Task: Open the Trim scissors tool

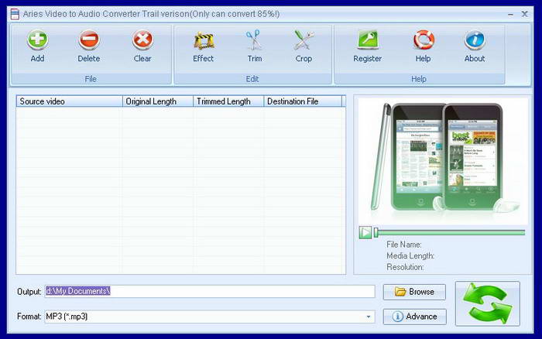Action: 255,46
